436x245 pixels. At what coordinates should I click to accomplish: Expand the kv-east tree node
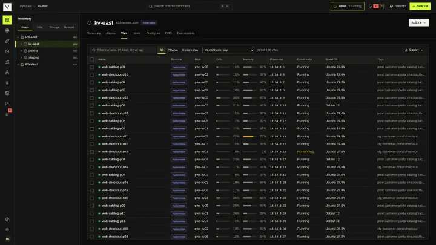[x=21, y=44]
